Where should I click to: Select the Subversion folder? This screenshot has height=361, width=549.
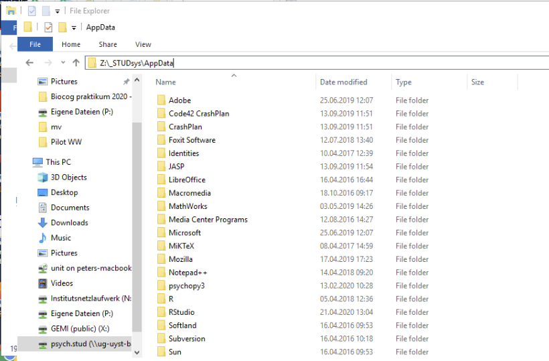tap(187, 339)
